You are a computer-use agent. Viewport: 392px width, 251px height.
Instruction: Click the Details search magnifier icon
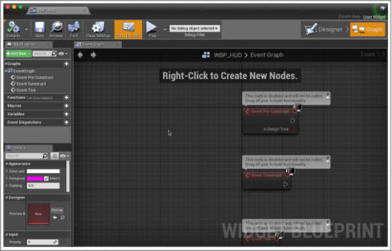click(x=45, y=156)
